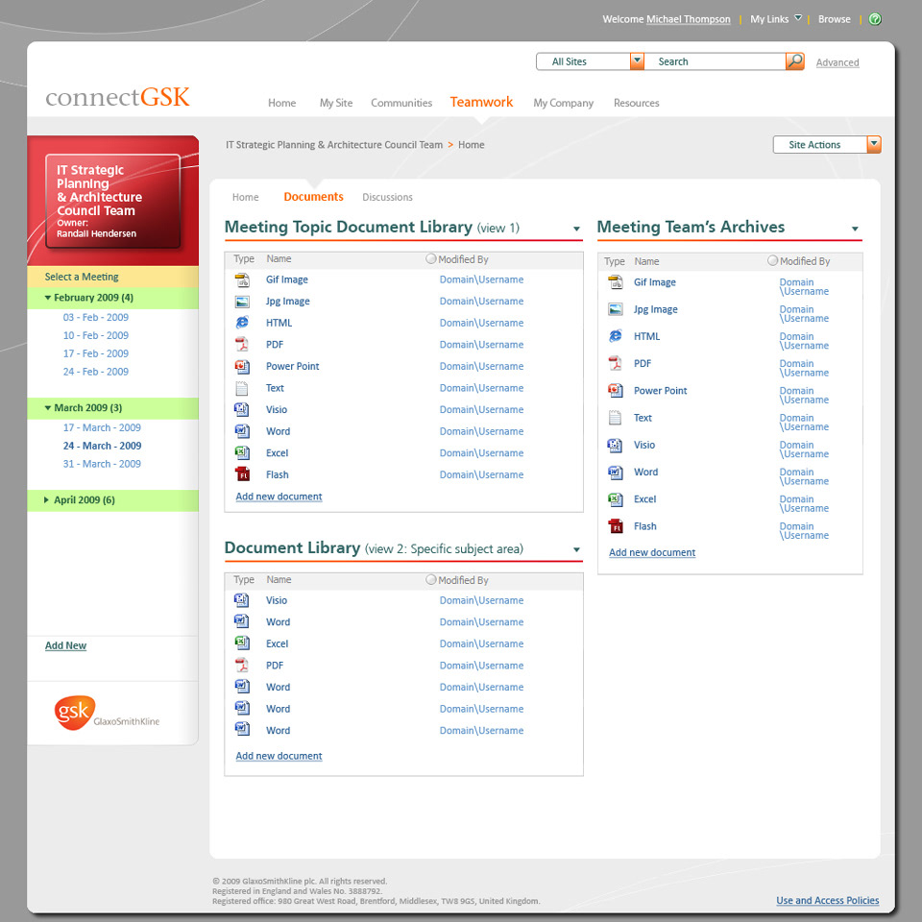The image size is (922, 922).
Task: Click Add new document in Document Library view 2
Action: [x=279, y=756]
